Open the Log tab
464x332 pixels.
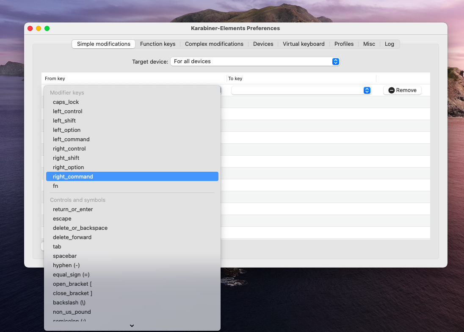point(389,44)
